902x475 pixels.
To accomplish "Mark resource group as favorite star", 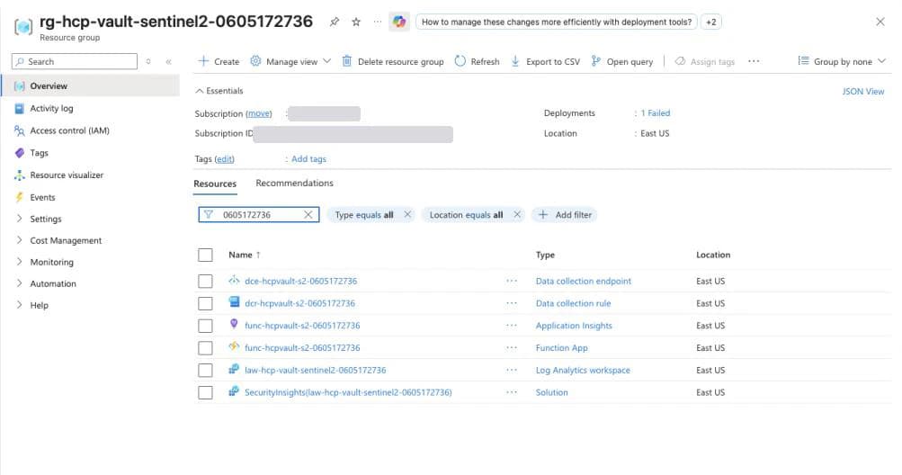I will coord(356,22).
